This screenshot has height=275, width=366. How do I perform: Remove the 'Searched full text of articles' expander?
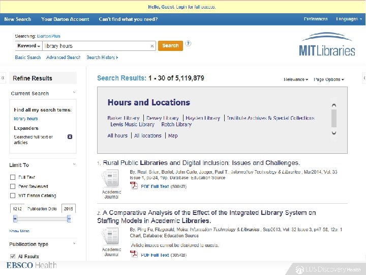coord(70,137)
